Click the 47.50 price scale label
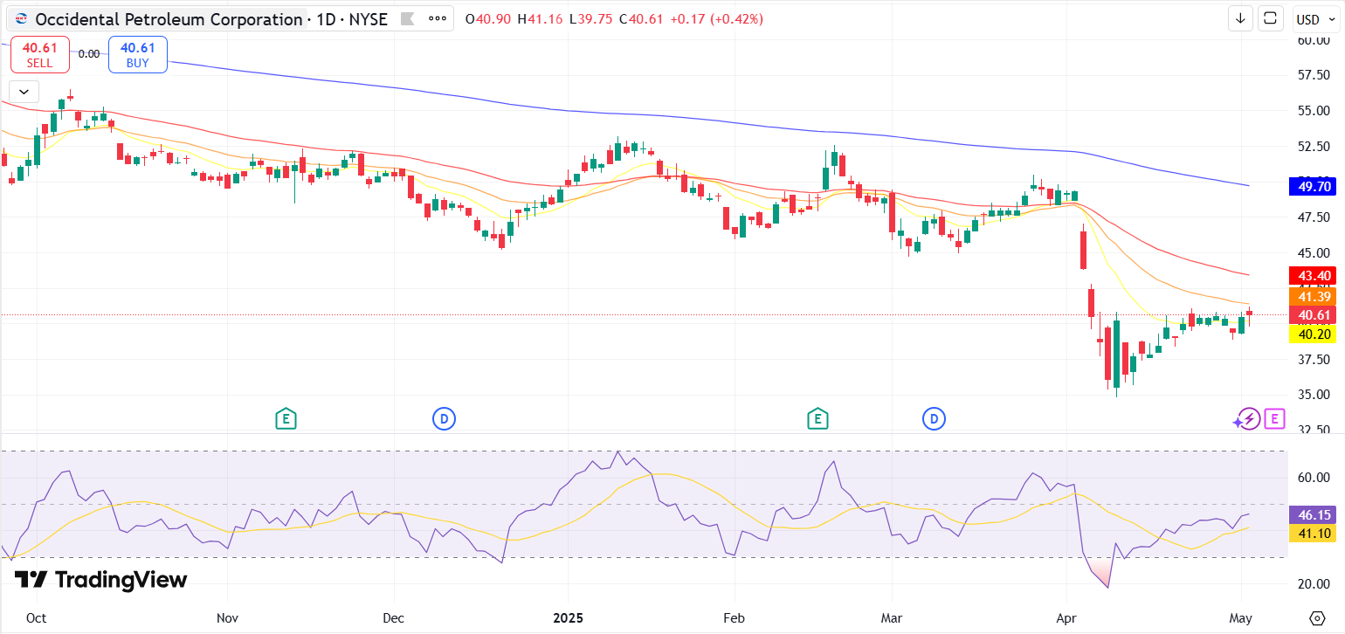The height and width of the screenshot is (634, 1345). point(1314,217)
